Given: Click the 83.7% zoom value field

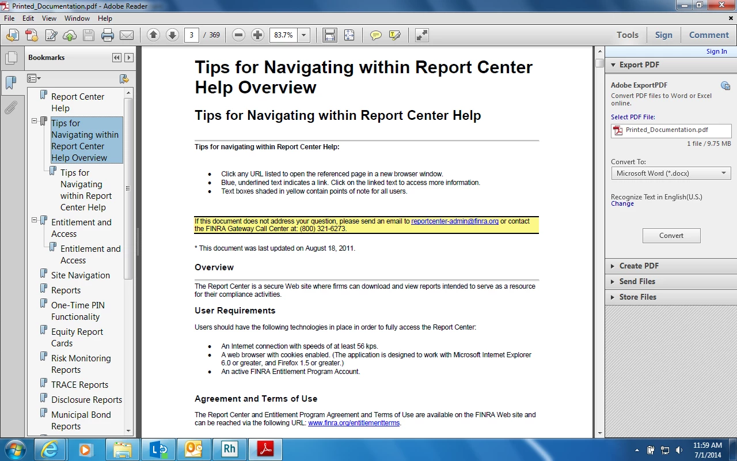Looking at the screenshot, I should 284,35.
